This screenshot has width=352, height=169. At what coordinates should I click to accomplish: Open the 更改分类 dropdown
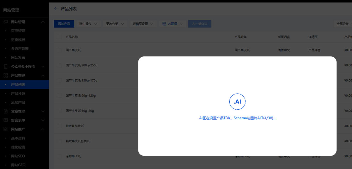[115, 24]
